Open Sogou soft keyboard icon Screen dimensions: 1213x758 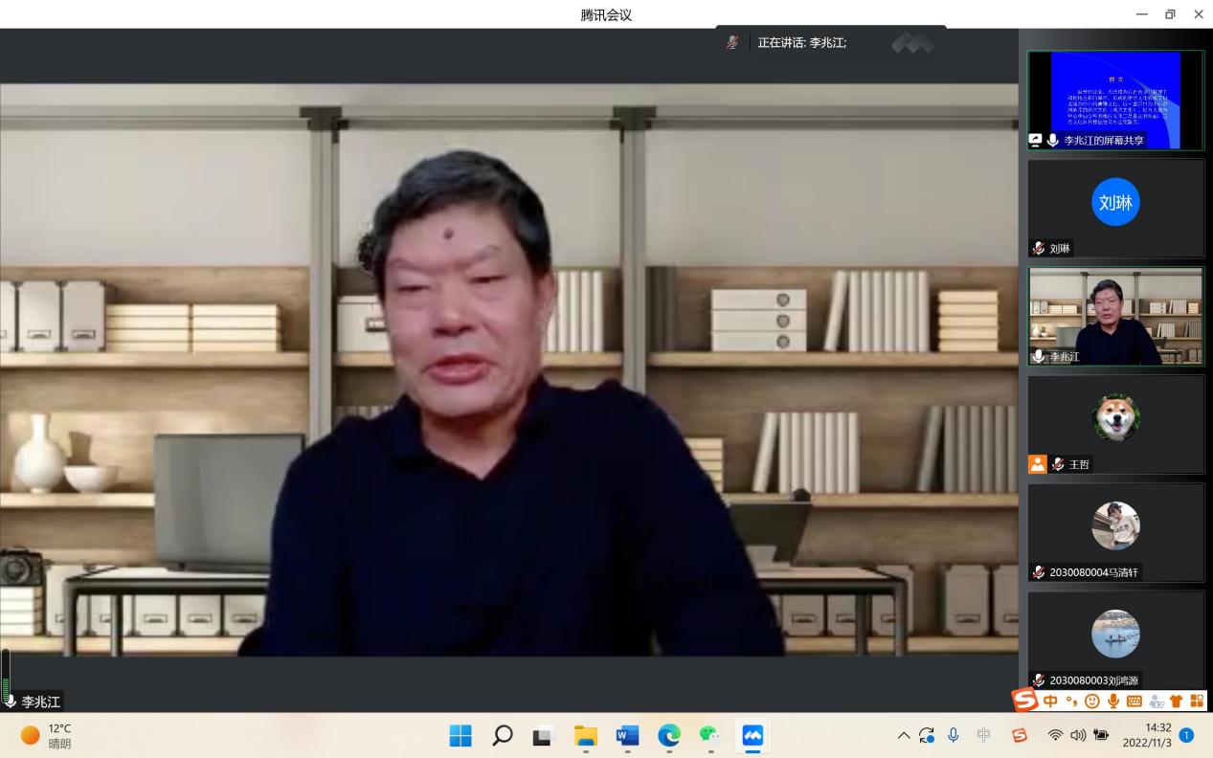click(x=1134, y=702)
